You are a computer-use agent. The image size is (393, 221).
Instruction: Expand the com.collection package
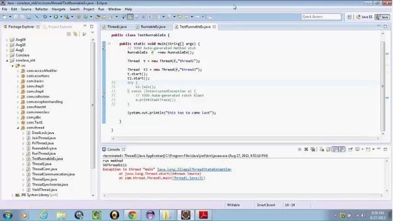(x=18, y=97)
